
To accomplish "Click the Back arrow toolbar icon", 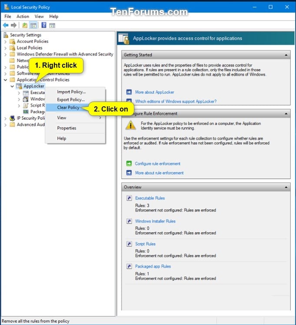I will [x=6, y=25].
